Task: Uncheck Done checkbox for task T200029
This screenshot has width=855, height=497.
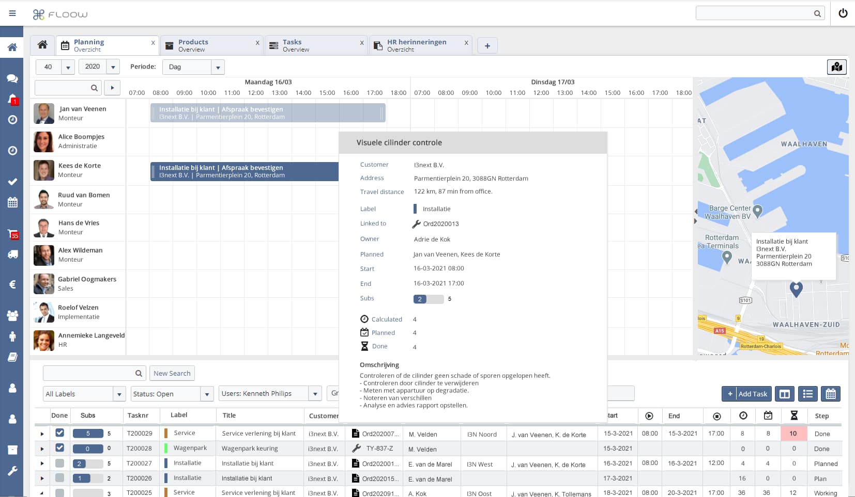Action: pos(59,433)
